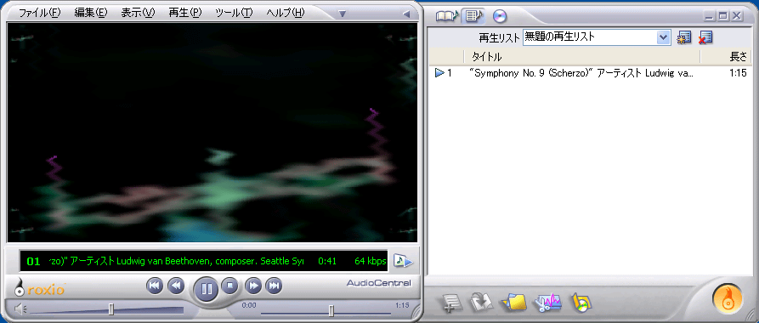Click the fast forward button

[x=253, y=286]
